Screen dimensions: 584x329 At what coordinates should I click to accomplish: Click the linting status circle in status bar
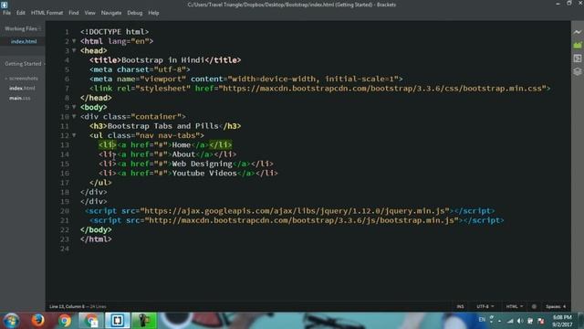coord(534,307)
